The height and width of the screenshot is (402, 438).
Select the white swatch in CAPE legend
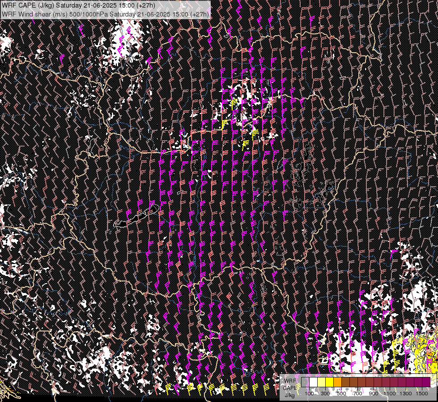[x=314, y=382]
